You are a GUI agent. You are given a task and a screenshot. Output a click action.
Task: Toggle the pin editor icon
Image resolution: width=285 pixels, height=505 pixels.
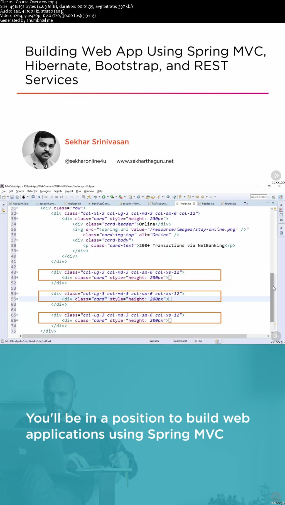pos(39,197)
